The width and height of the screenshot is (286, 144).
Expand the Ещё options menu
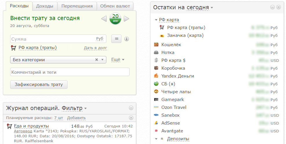tap(118, 60)
